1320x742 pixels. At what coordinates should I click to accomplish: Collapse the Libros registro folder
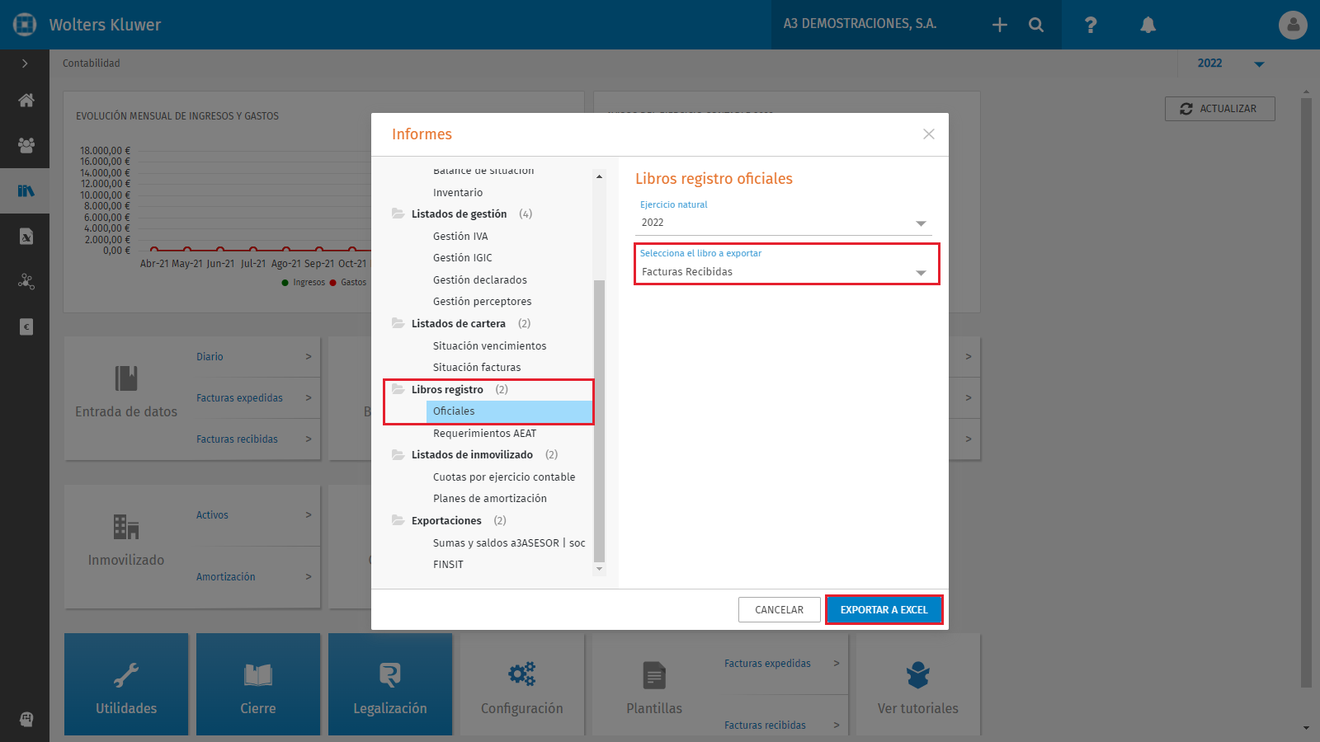tap(398, 389)
